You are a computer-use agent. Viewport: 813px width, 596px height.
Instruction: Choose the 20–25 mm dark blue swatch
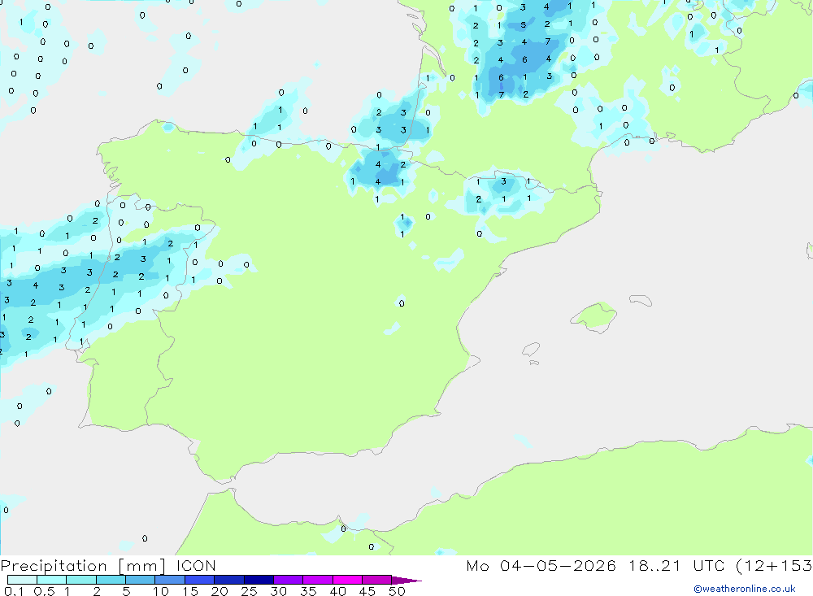(x=228, y=580)
